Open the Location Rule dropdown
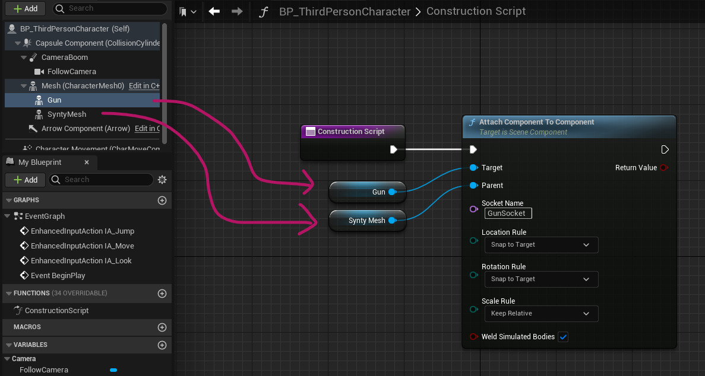 tap(541, 245)
